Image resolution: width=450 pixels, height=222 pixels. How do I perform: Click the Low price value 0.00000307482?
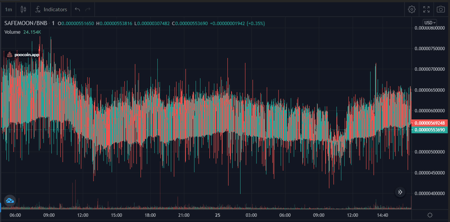tap(154, 24)
